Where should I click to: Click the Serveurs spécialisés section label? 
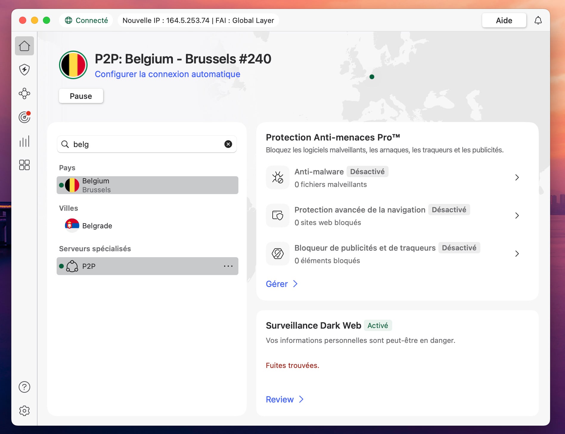coord(95,249)
